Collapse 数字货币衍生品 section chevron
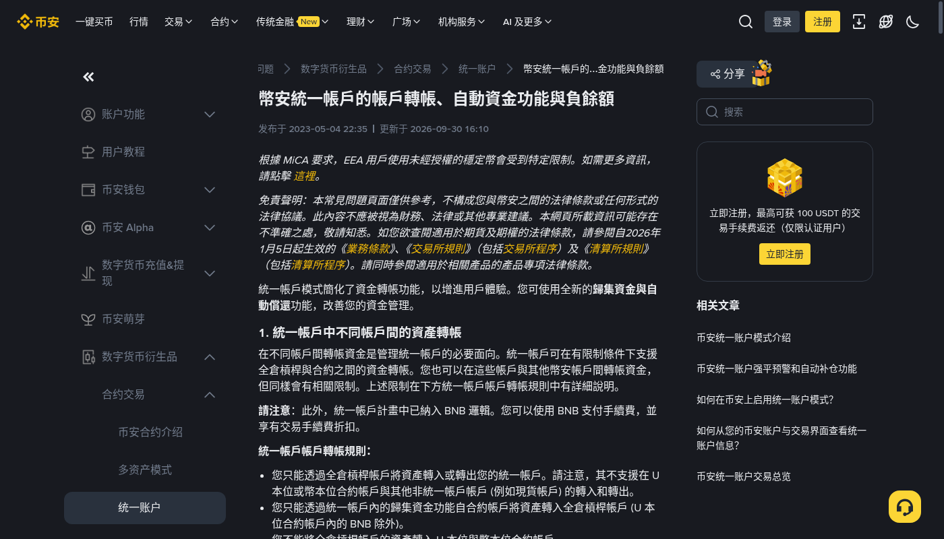Viewport: 944px width, 539px height. point(210,357)
